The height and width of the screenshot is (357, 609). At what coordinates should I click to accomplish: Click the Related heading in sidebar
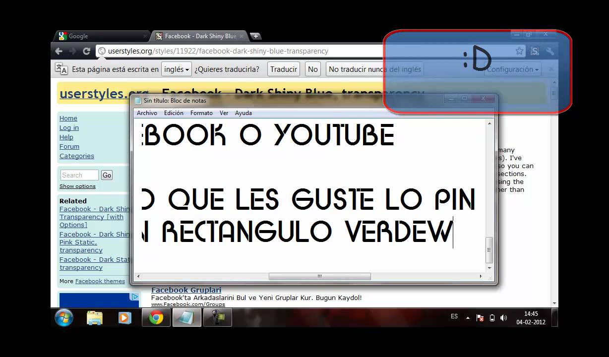pyautogui.click(x=73, y=201)
